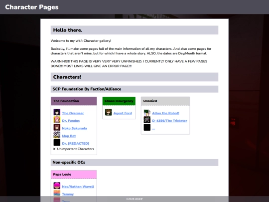Image resolution: width=269 pixels, height=202 pixels.
Task: Open Temmy character link
Action: click(x=68, y=194)
